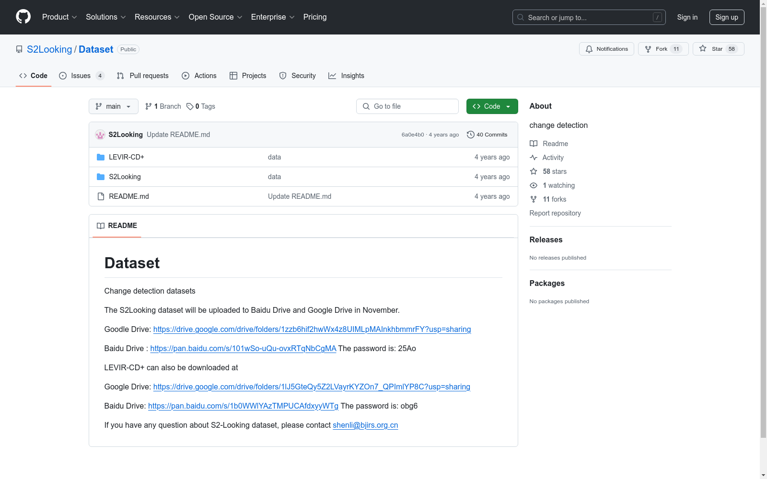Image resolution: width=767 pixels, height=479 pixels.
Task: Click the eye icon beside 1 watching
Action: pyautogui.click(x=534, y=185)
